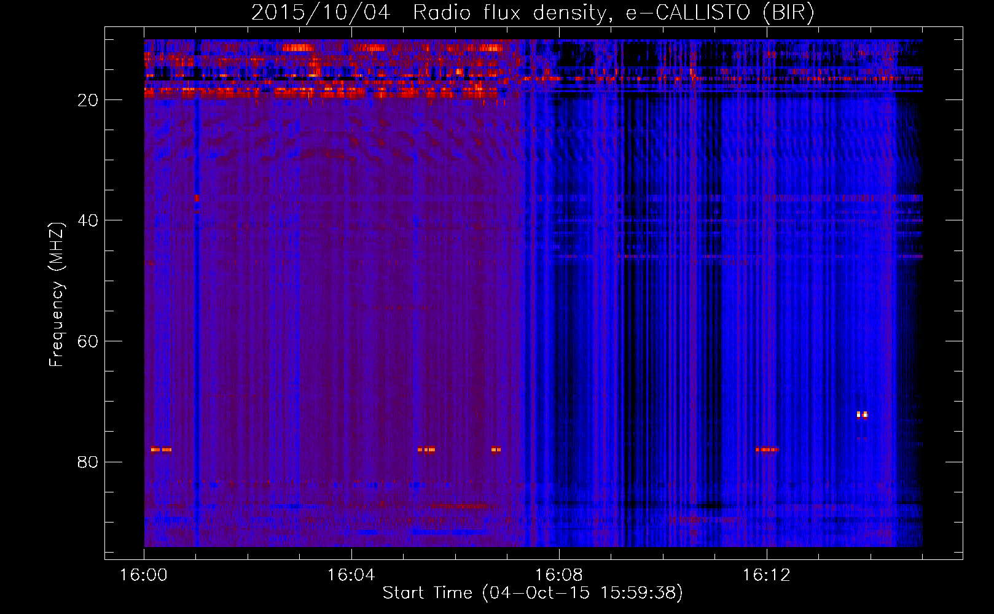Click the '60' frequency tick label
This screenshot has width=994, height=614.
(88, 341)
